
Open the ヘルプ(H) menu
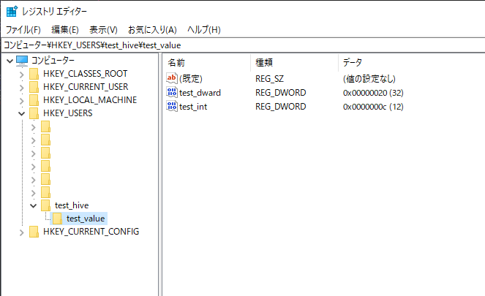click(204, 30)
